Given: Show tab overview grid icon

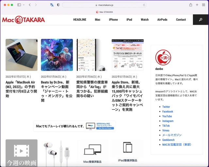Looking at the screenshot, I should [x=203, y=5].
